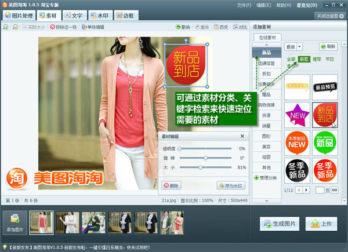This screenshot has height=252, width=348.
Task: Select the 图形 shapes category
Action: pos(267,136)
